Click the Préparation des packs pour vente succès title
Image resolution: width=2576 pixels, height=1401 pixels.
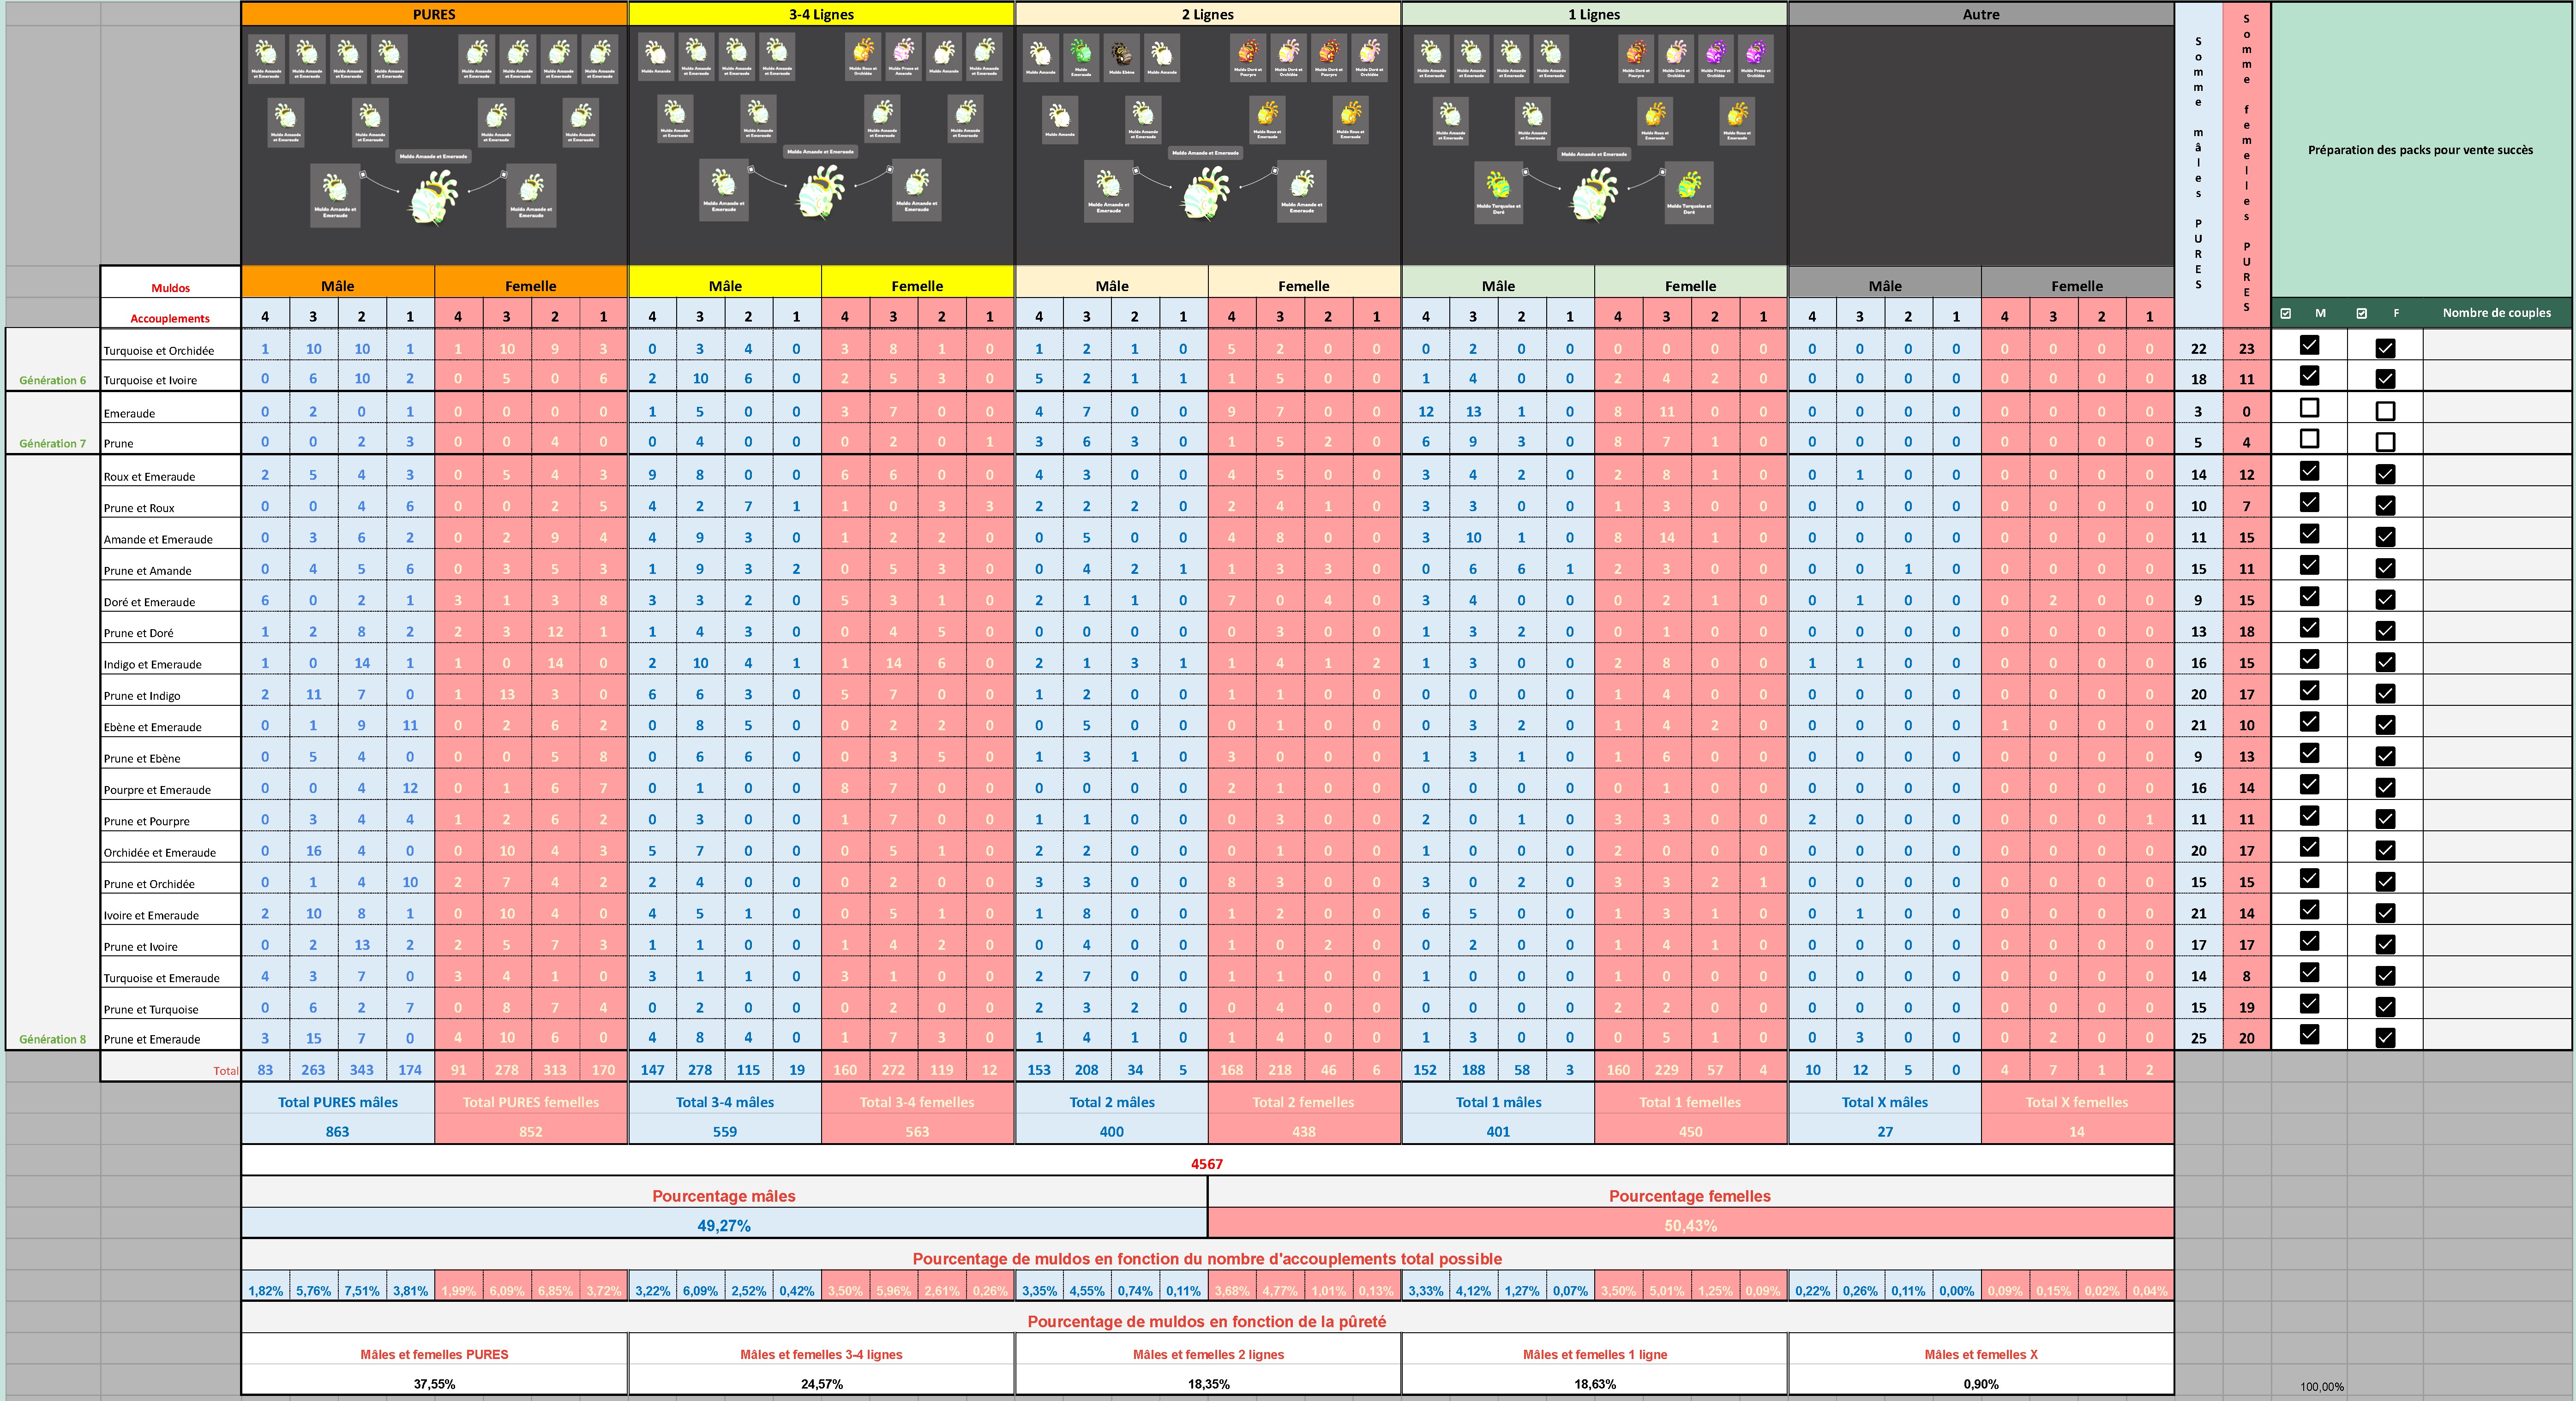point(2420,150)
